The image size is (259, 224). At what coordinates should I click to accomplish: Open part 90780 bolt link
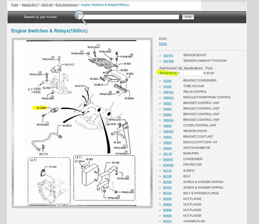(x=167, y=176)
